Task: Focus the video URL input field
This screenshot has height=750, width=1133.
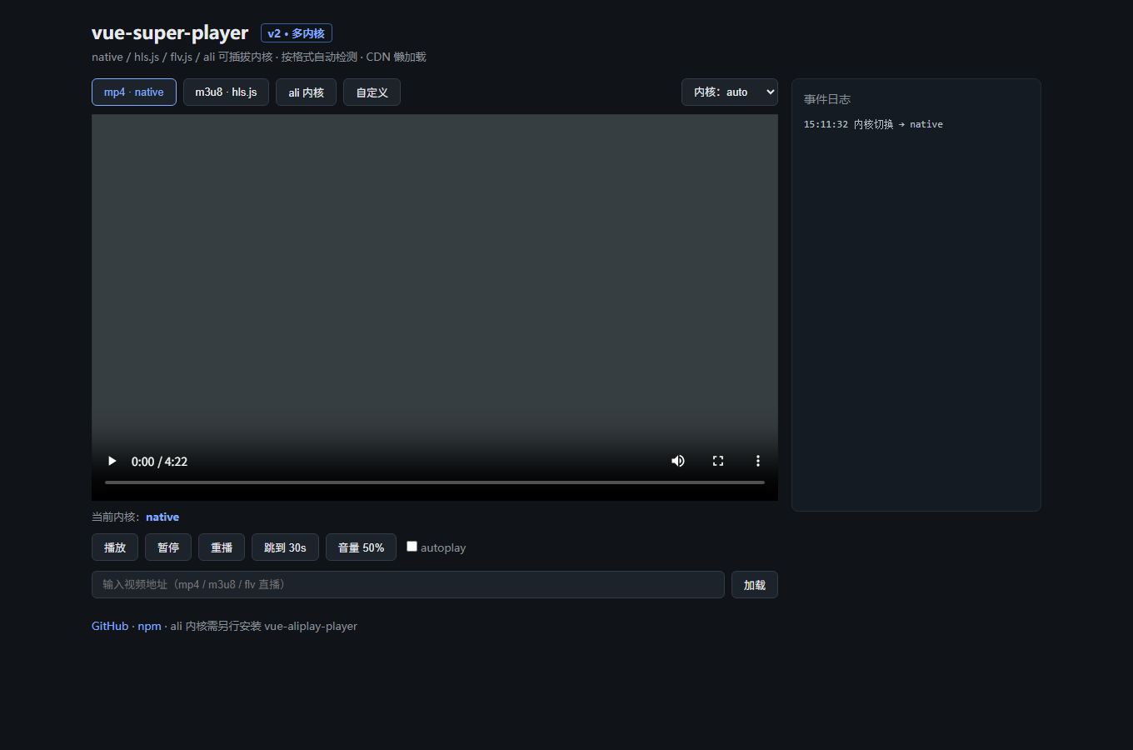Action: 408,585
